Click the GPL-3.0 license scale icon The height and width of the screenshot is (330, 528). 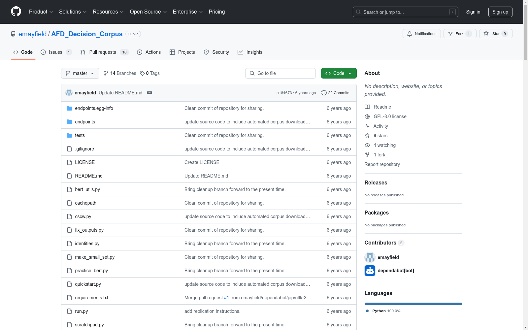[367, 116]
